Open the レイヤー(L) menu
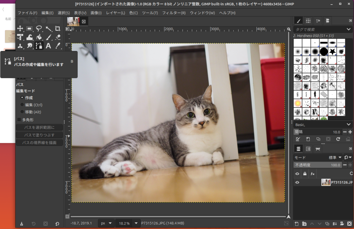This screenshot has width=354, height=229. (x=115, y=13)
